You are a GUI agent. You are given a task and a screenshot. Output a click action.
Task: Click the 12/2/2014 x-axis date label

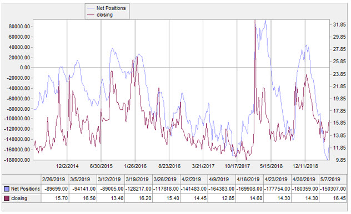(67, 166)
